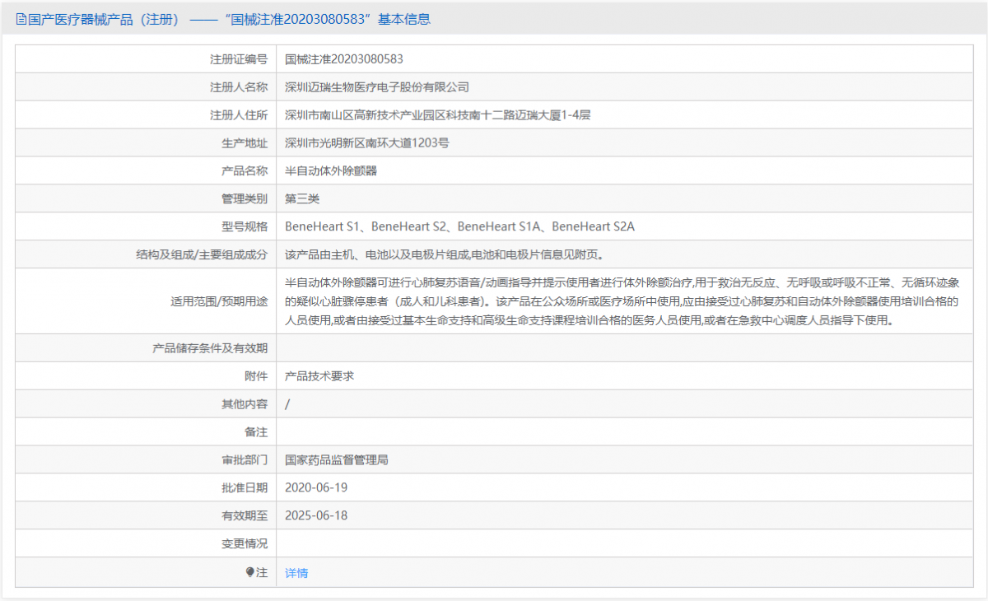Click the intended use paragraph text
988x601 pixels.
click(x=622, y=301)
